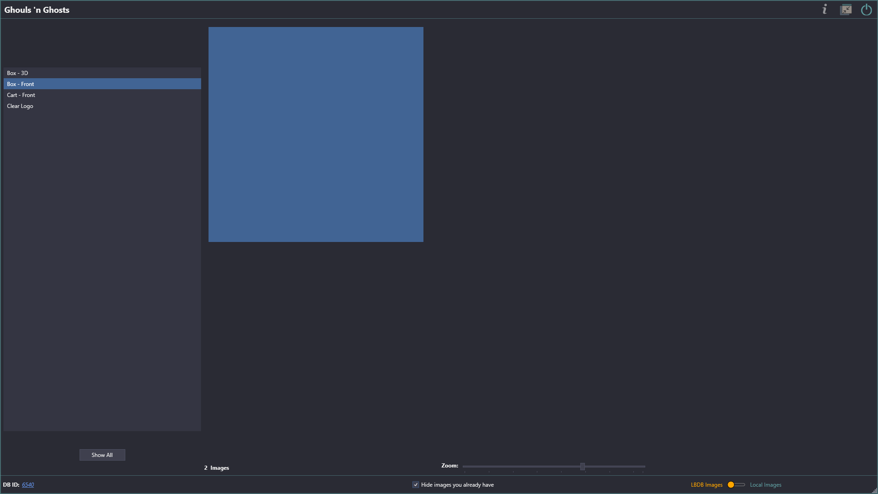Select the blue image thumbnail

tap(316, 134)
